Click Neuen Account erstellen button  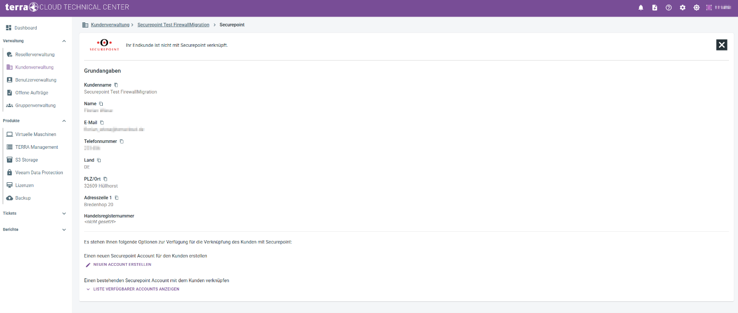click(x=118, y=265)
